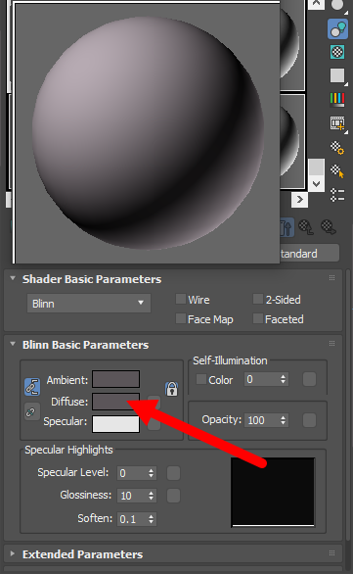This screenshot has height=574, width=353.
Task: Click the Self-Illumination value field
Action: [262, 380]
